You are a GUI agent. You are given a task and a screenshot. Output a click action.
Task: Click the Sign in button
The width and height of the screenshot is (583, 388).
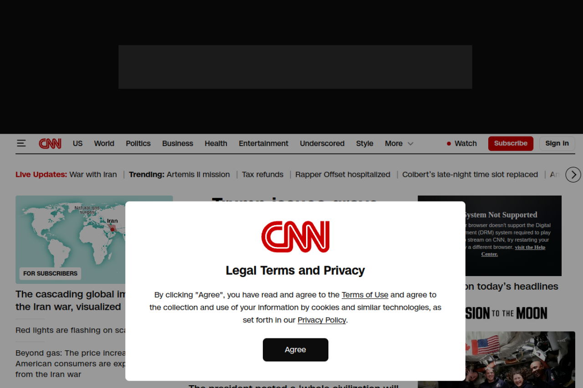[557, 143]
